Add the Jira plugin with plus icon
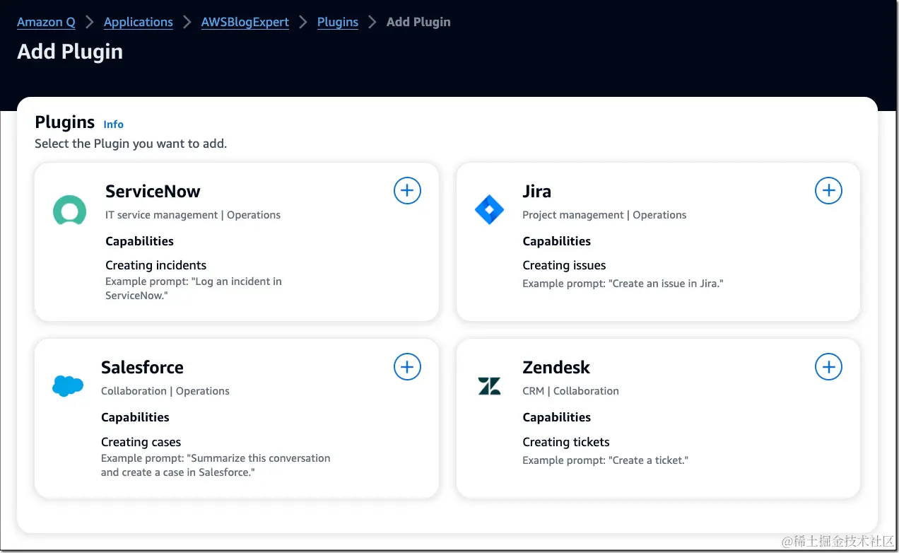Viewport: 899px width, 553px height. coord(828,191)
